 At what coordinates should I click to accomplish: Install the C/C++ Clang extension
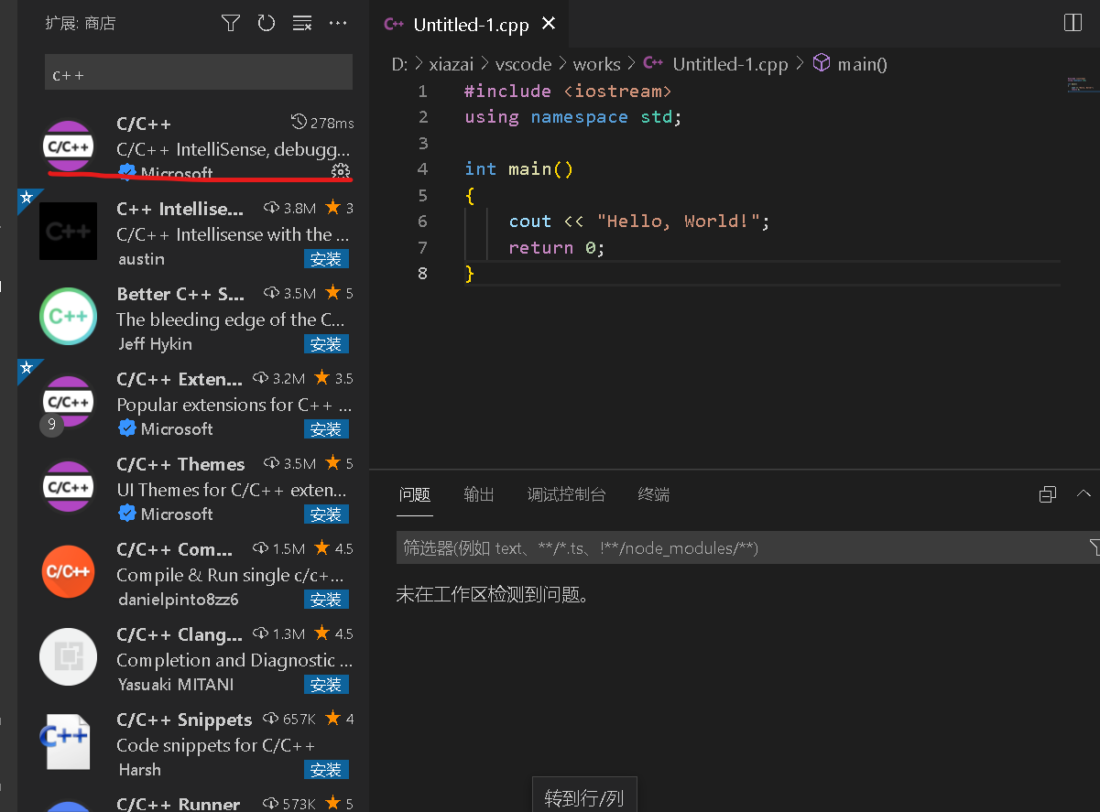coord(326,685)
